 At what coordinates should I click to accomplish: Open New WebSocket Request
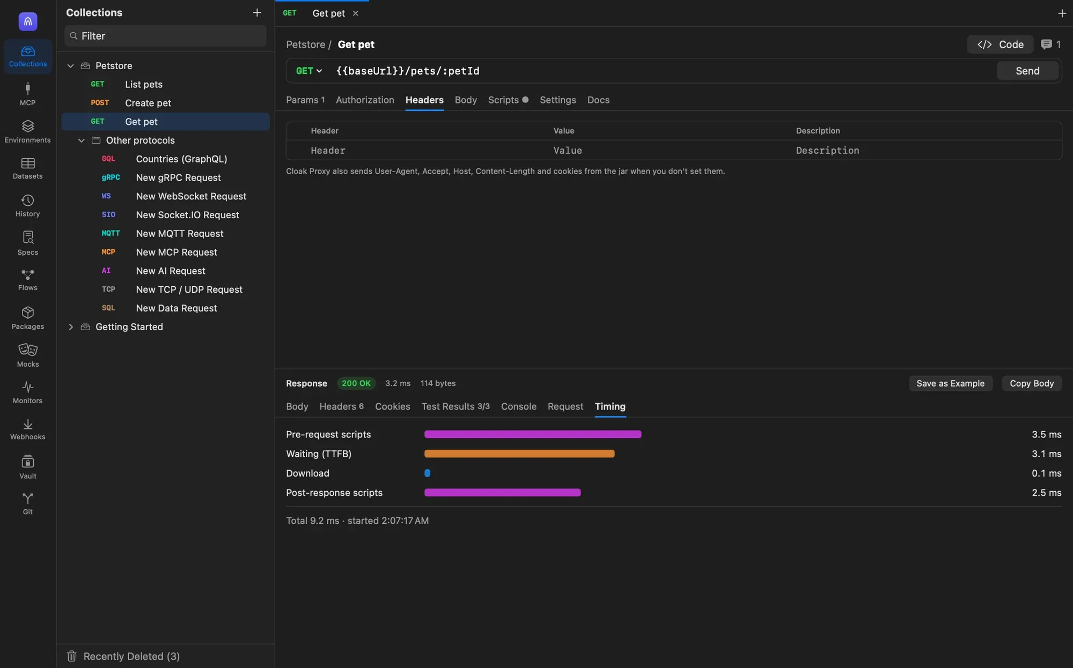(165, 196)
